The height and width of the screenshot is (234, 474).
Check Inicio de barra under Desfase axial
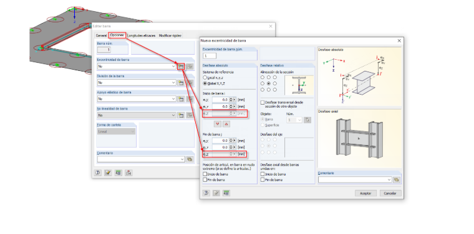point(263,174)
